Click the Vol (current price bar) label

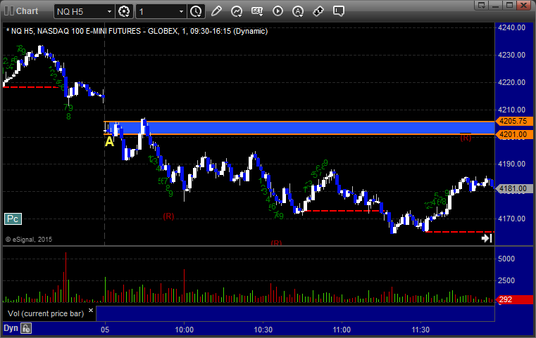coord(46,313)
